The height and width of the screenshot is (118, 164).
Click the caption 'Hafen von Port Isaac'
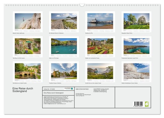54,58
